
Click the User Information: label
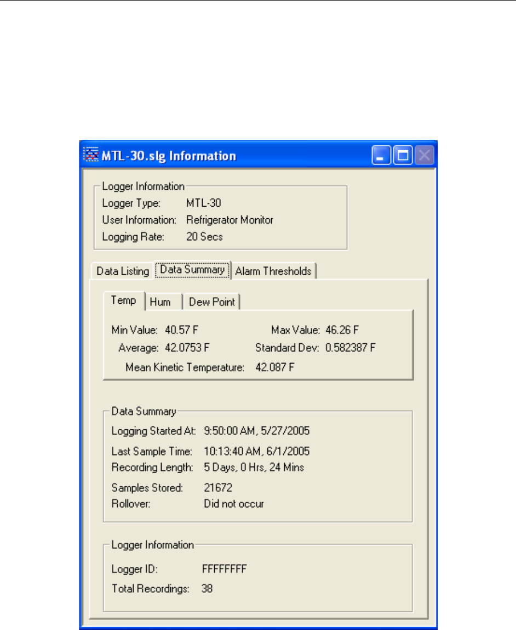coord(139,220)
